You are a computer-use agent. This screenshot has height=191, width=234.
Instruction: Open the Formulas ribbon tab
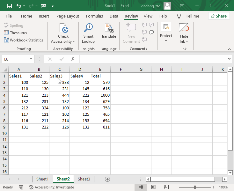pos(94,16)
